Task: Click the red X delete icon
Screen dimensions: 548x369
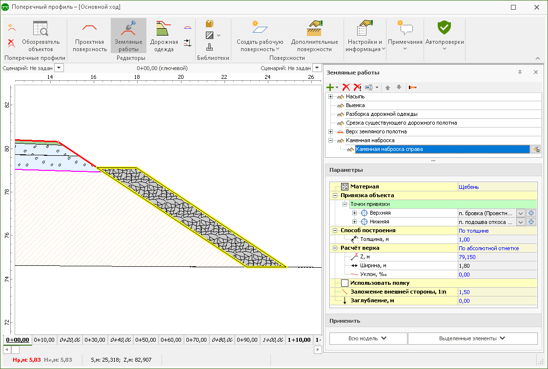Action: click(x=346, y=87)
